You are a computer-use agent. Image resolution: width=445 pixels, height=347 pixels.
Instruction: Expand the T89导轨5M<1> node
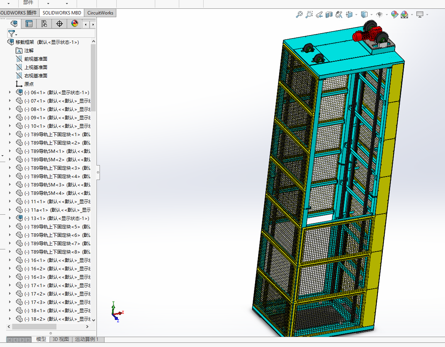pyautogui.click(x=10, y=151)
